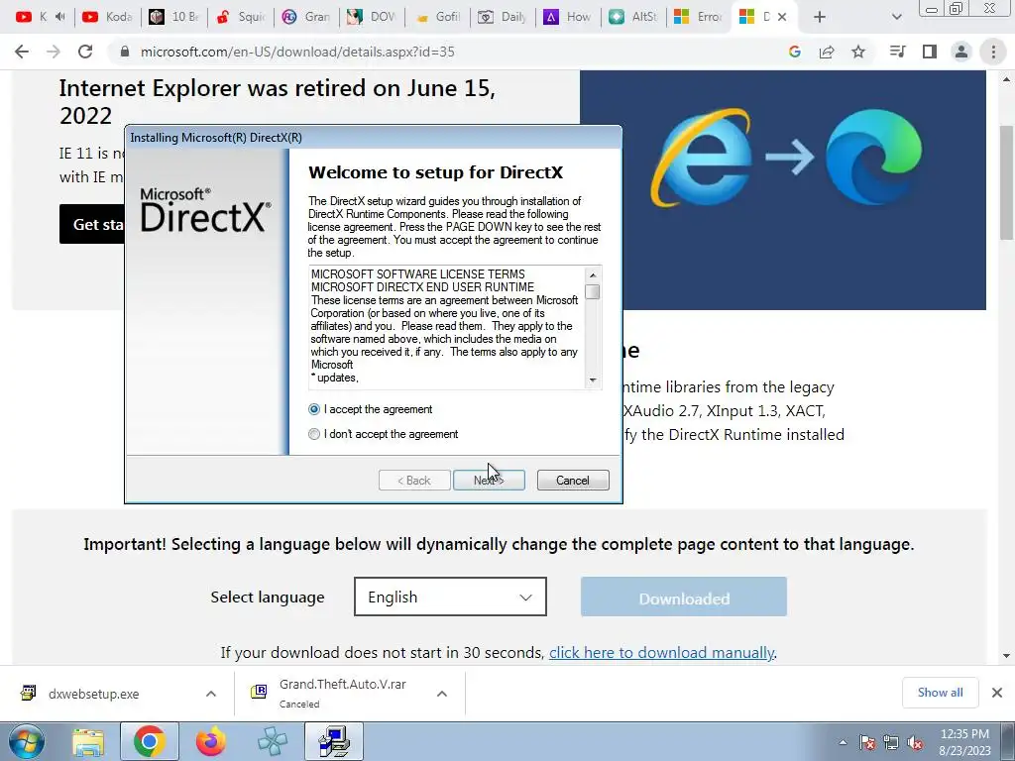Open the dxwebsetup.exe download item
The height and width of the screenshot is (761, 1015).
click(x=94, y=694)
